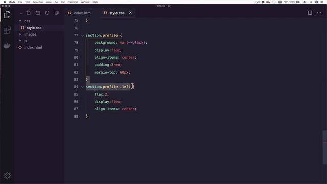Open the Manage gear in the activity bar
Viewport: 327px width, 184px height.
click(x=7, y=175)
